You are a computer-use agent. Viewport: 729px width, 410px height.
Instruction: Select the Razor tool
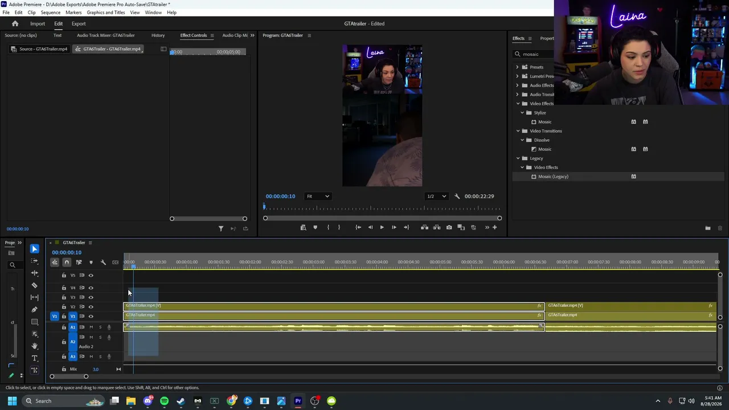pyautogui.click(x=35, y=285)
